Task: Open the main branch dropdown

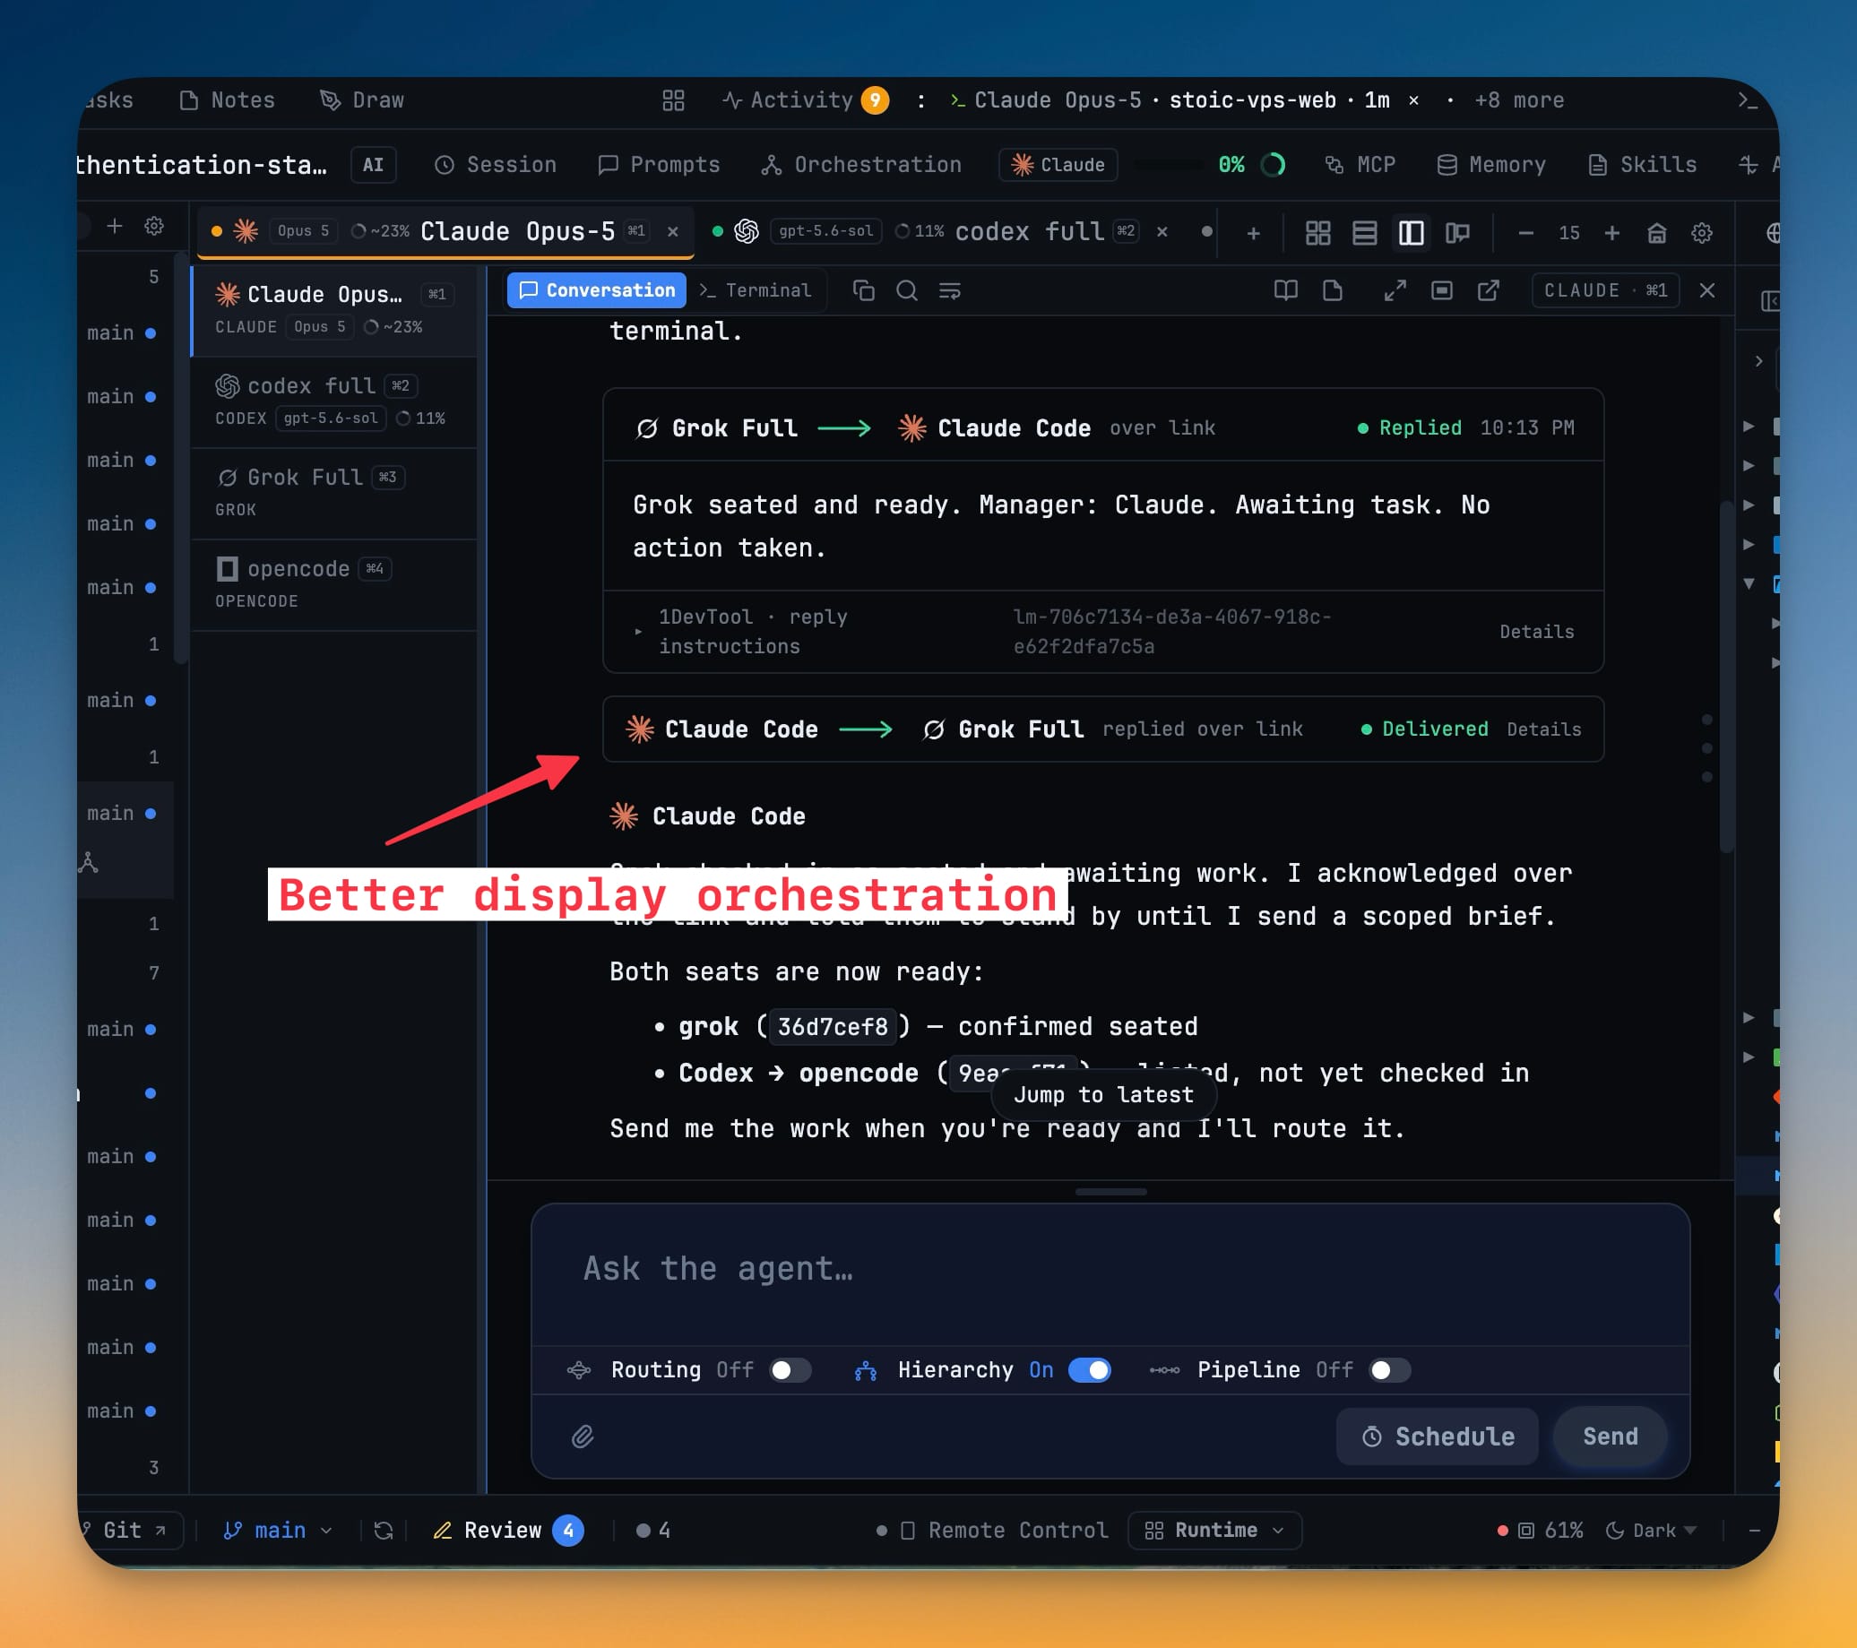Action: tap(278, 1531)
